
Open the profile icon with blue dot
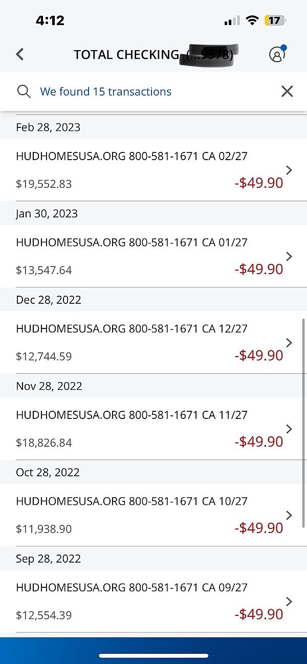pyautogui.click(x=277, y=54)
